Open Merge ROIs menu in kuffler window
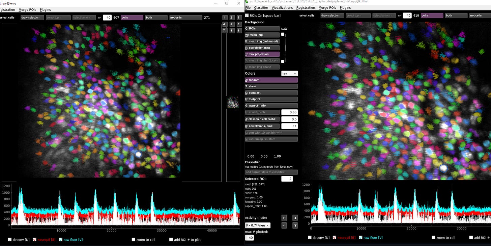Viewport: 491px width, 246px height. (x=327, y=7)
